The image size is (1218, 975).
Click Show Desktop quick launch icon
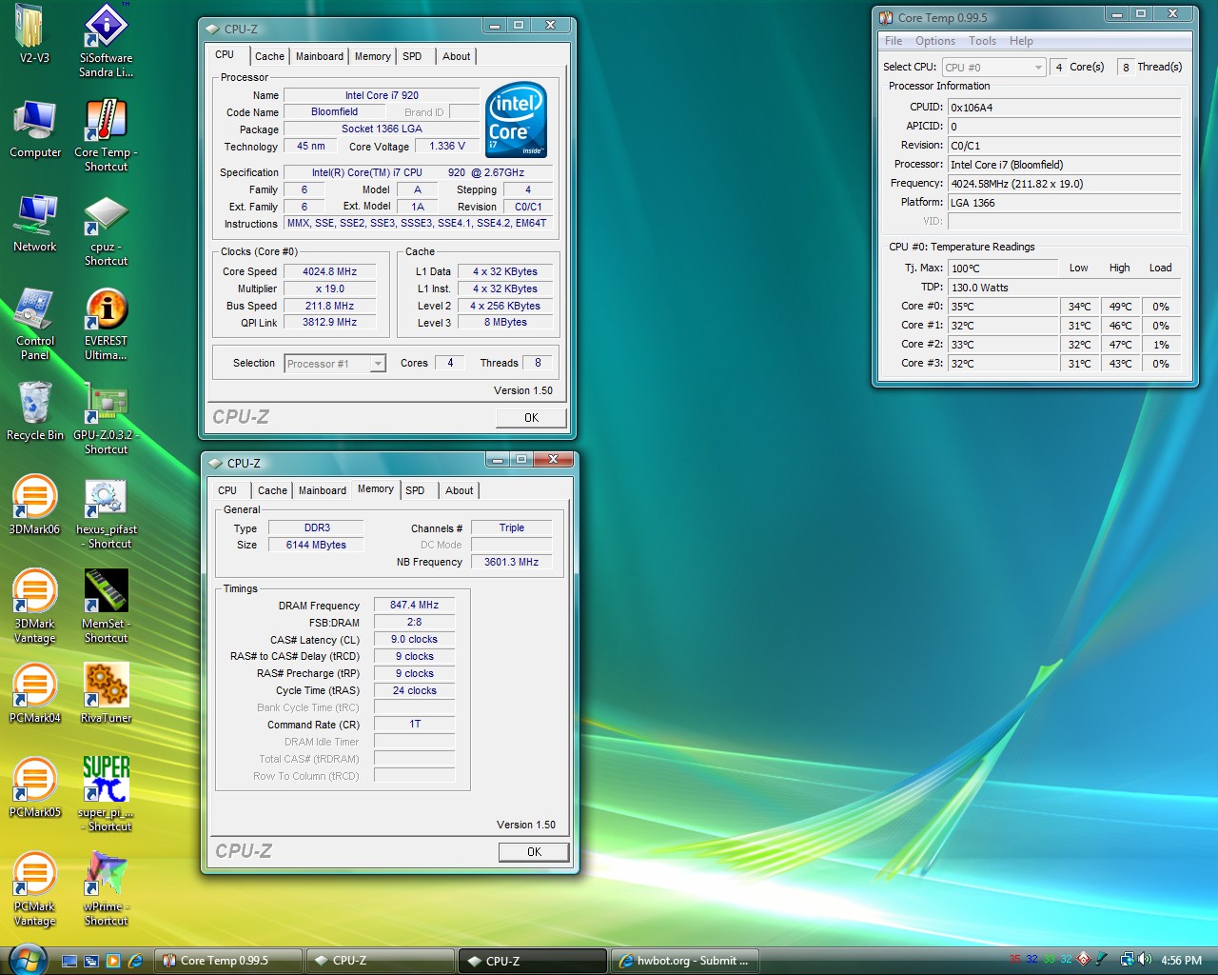69,961
